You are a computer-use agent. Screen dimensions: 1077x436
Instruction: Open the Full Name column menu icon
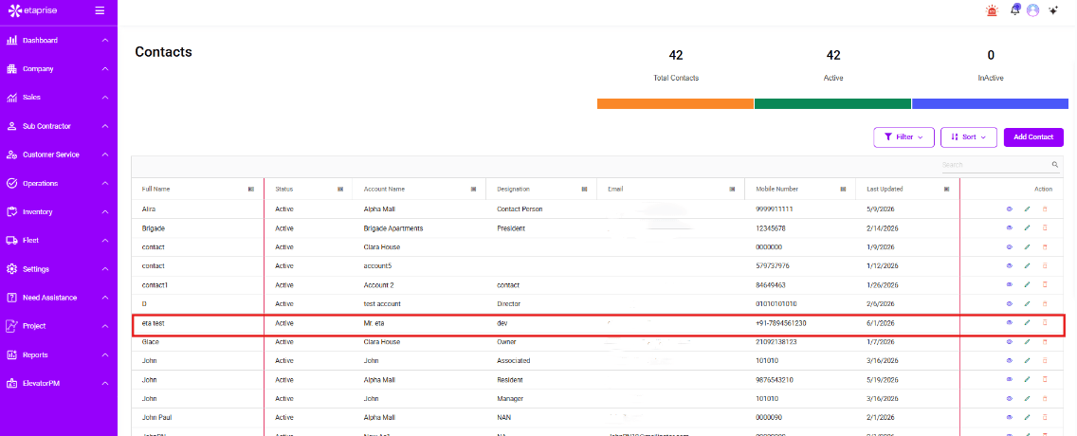[x=250, y=189]
